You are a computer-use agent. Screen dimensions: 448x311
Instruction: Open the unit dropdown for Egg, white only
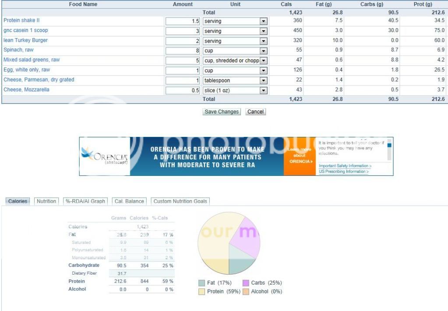coord(263,71)
